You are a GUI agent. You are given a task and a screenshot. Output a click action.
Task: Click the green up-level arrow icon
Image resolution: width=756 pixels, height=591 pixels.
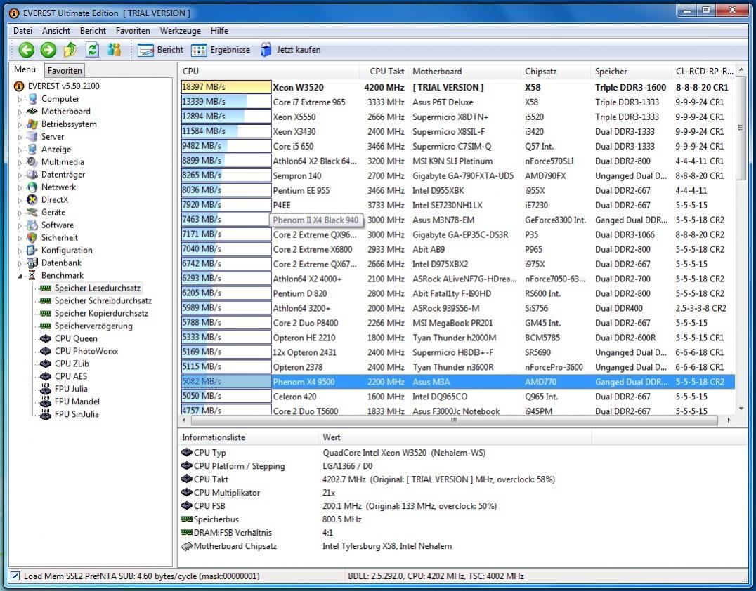(70, 50)
